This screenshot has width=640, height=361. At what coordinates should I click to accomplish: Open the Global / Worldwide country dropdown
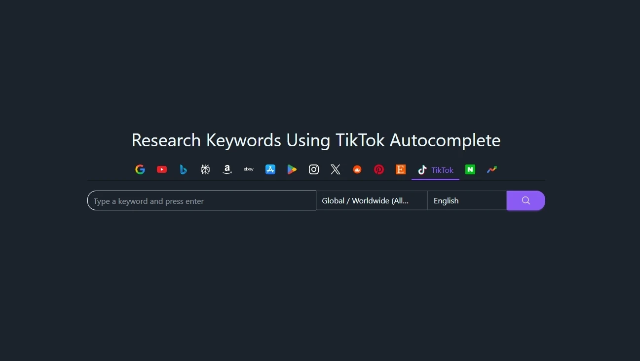click(x=372, y=200)
